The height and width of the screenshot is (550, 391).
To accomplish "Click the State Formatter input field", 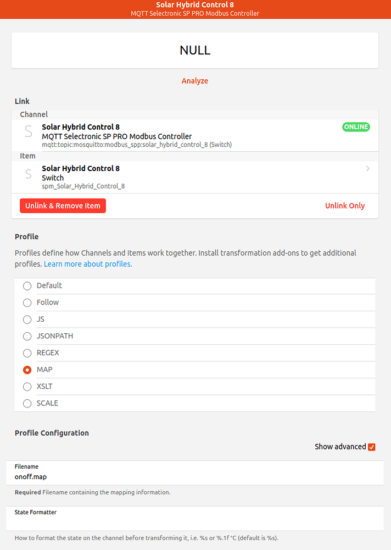I will (x=194, y=520).
